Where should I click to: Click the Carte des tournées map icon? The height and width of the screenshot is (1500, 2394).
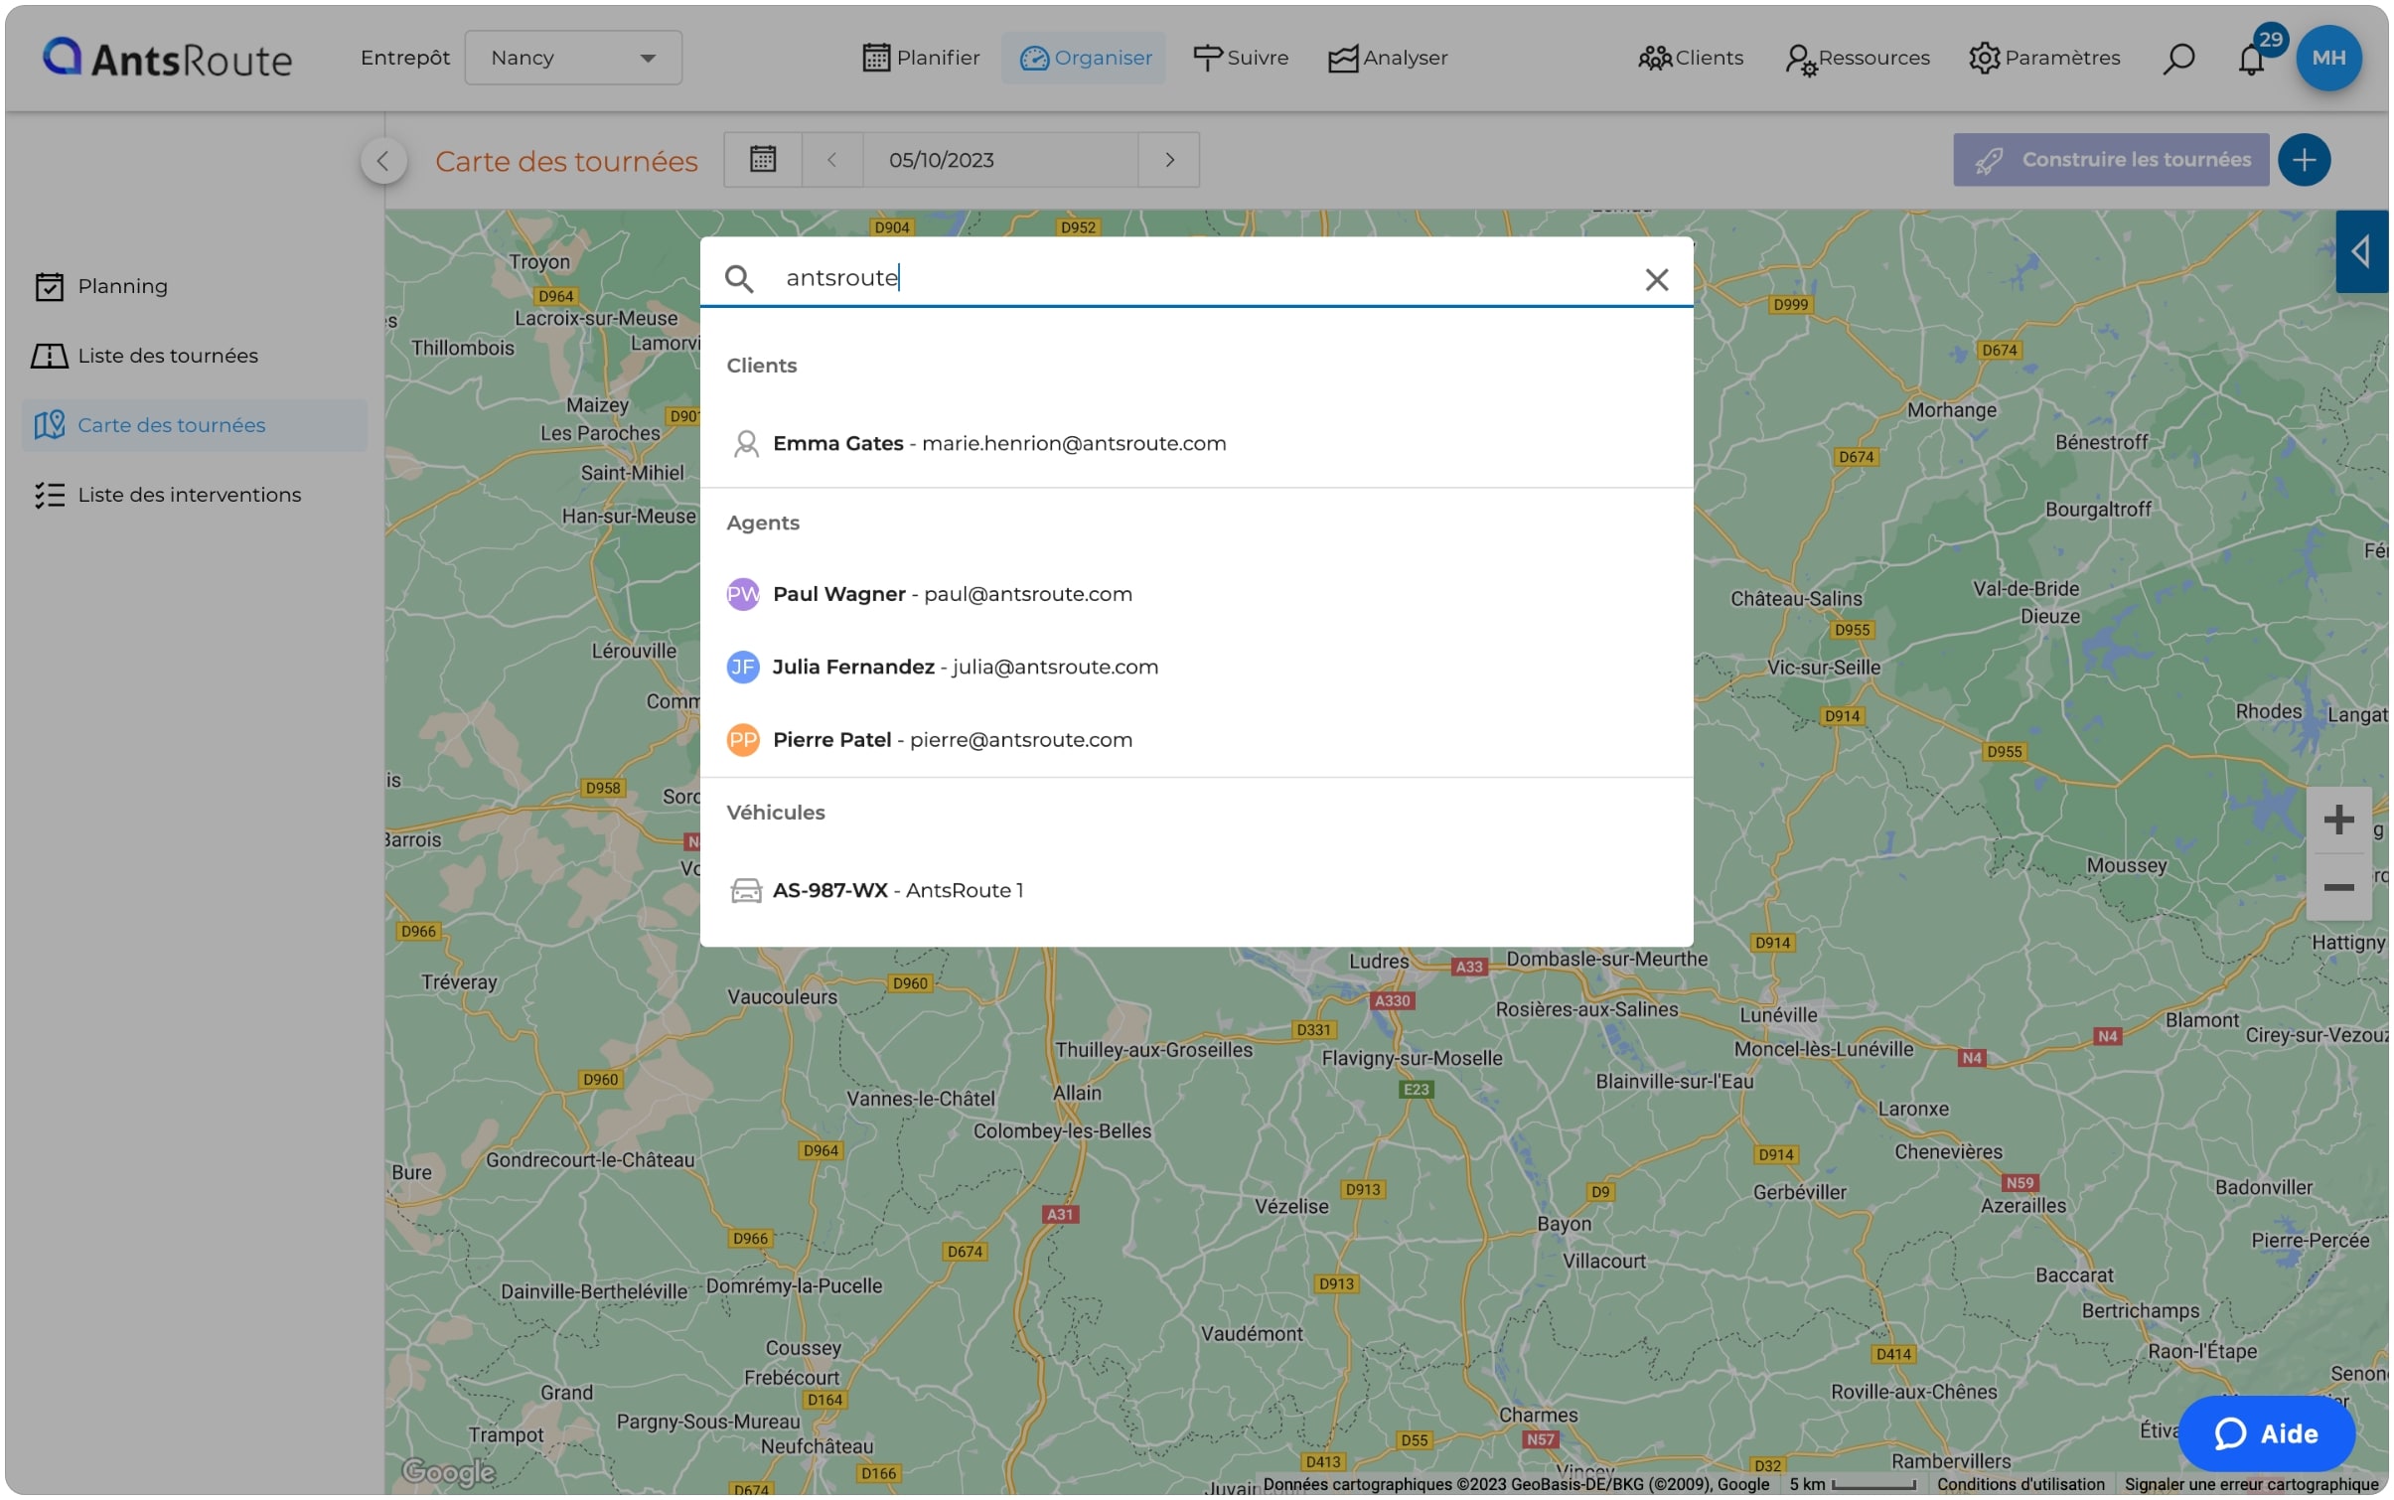pos(50,425)
